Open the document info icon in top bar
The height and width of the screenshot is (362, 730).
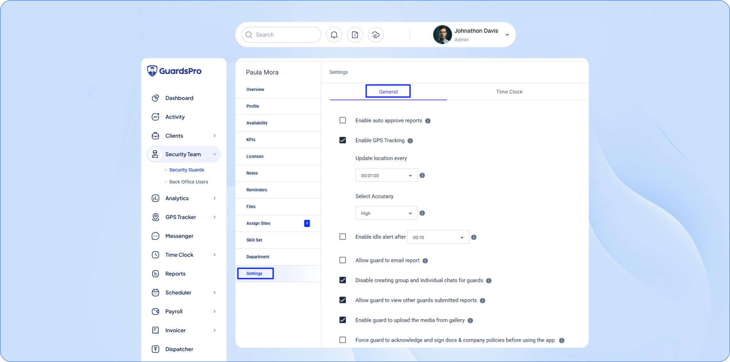coord(355,35)
